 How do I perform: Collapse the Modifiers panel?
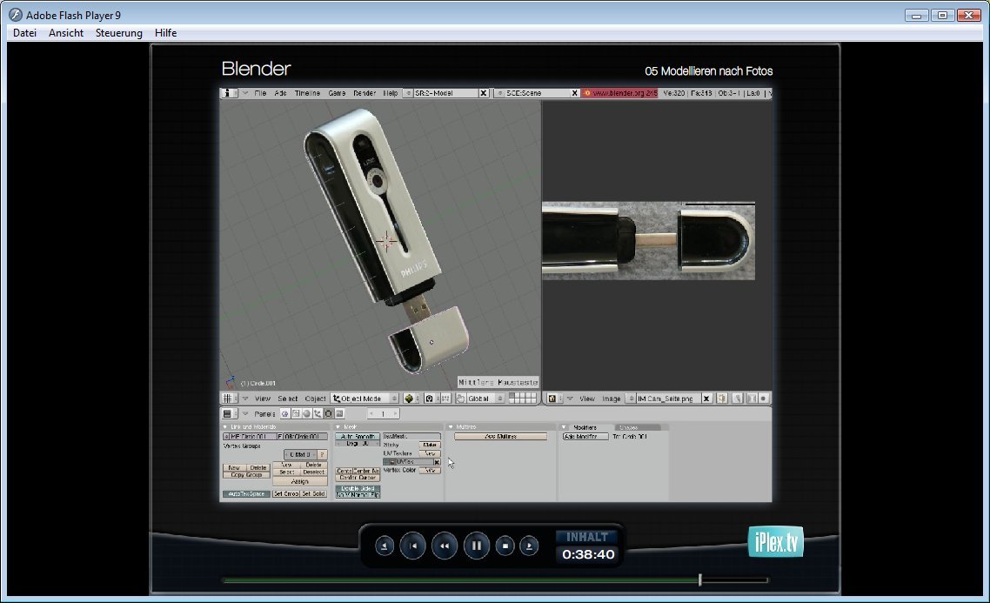pos(564,427)
